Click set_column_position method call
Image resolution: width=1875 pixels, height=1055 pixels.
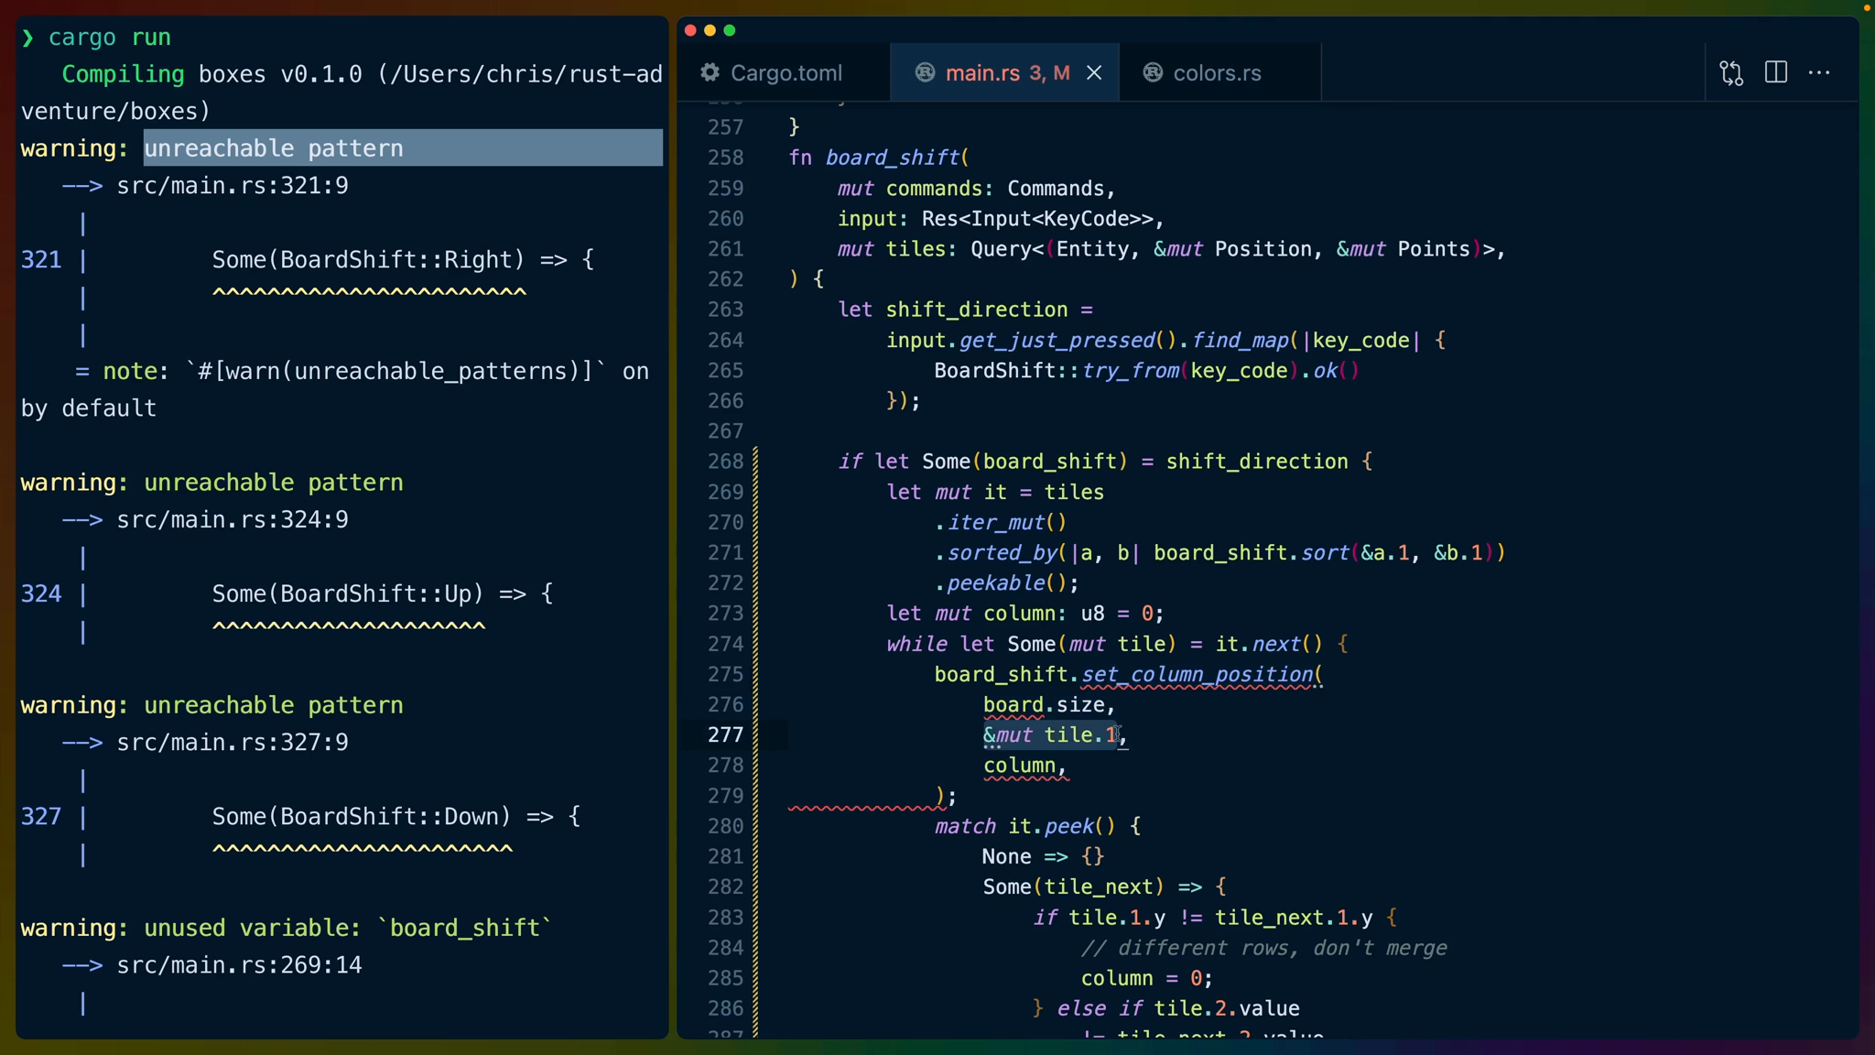coord(1198,675)
